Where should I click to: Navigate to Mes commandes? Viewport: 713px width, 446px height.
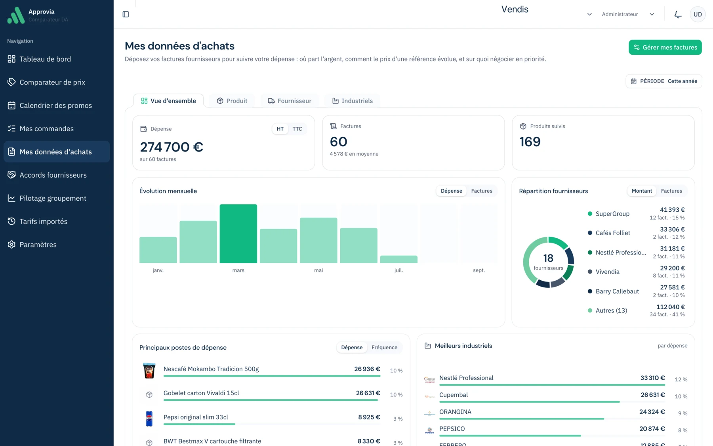tap(57, 128)
